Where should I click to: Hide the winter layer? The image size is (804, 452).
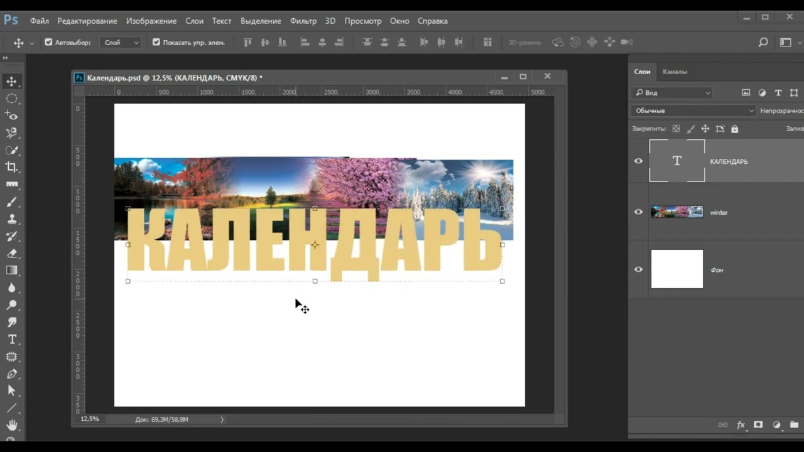coord(639,212)
